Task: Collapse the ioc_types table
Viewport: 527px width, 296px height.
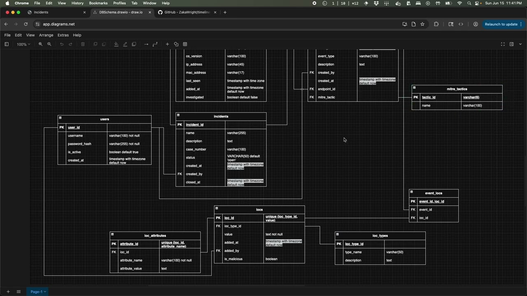Action: [337, 234]
